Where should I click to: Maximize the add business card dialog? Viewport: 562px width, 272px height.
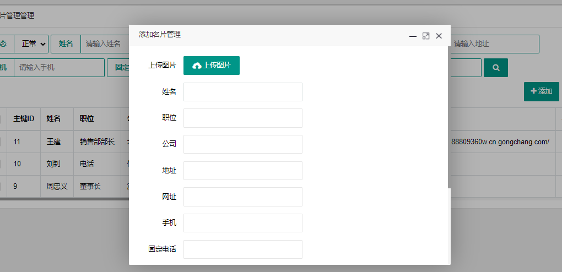coord(426,36)
